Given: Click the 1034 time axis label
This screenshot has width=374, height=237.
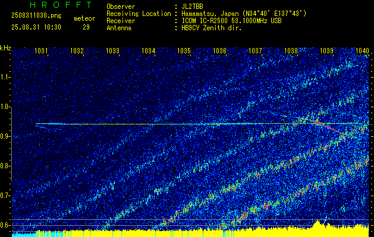Looking at the screenshot, I should 149,50.
